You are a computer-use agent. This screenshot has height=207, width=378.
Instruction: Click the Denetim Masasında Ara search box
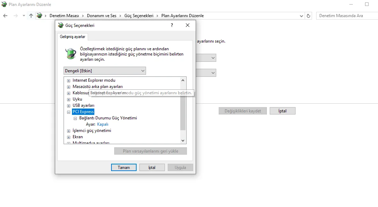tap(347, 16)
